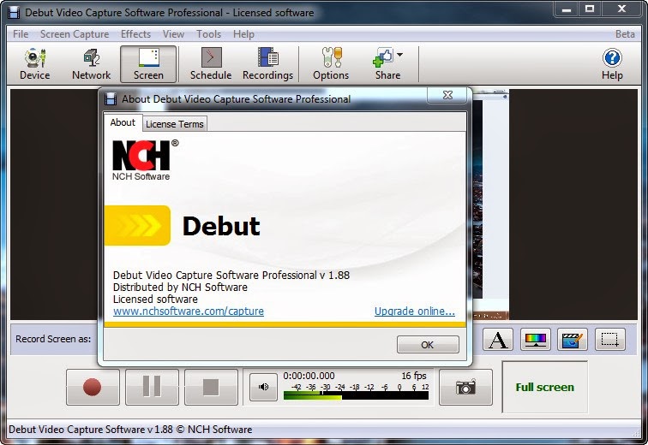Click version text v 1.88 in dialog
648x445 pixels.
click(x=335, y=275)
